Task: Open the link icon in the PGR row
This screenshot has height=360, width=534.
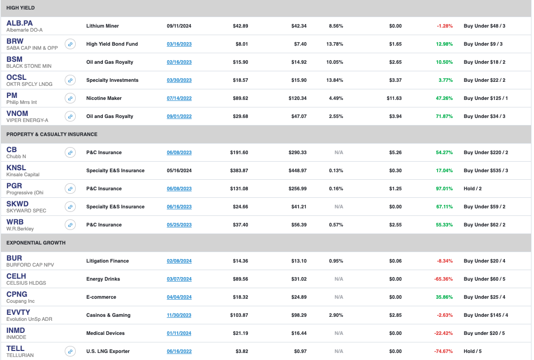Action: click(70, 188)
